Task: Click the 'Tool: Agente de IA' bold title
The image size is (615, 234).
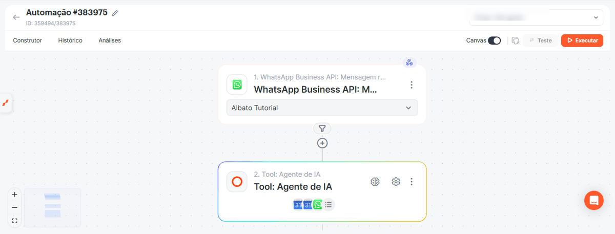Action: 293,187
